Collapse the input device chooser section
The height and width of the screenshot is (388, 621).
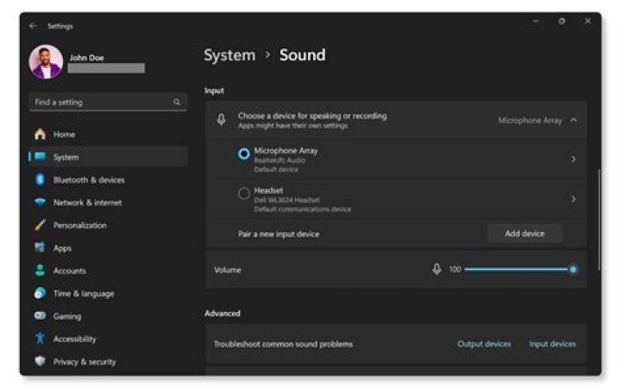coord(574,121)
